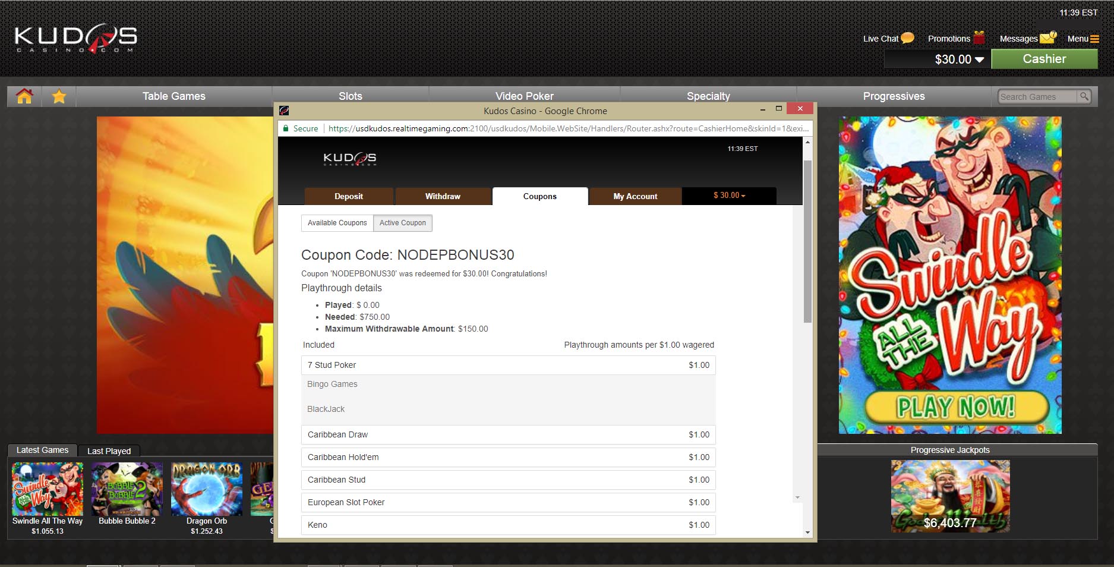Click popup scrollbar down arrow
The image size is (1114, 567).
click(x=807, y=533)
